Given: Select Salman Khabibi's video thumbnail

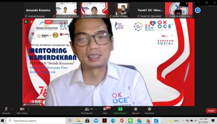Looking at the screenshot, I should point(122,10).
